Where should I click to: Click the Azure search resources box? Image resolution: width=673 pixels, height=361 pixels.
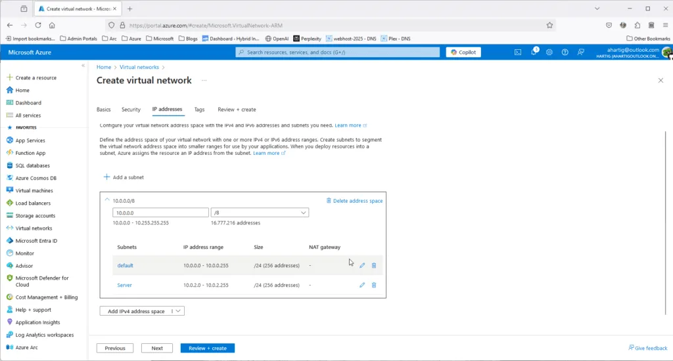point(337,53)
